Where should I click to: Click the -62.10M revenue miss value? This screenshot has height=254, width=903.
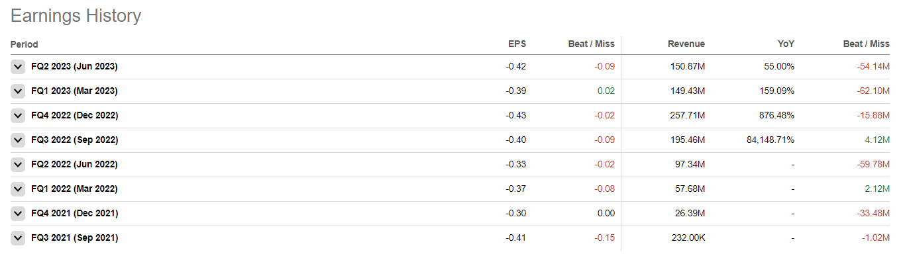click(873, 91)
